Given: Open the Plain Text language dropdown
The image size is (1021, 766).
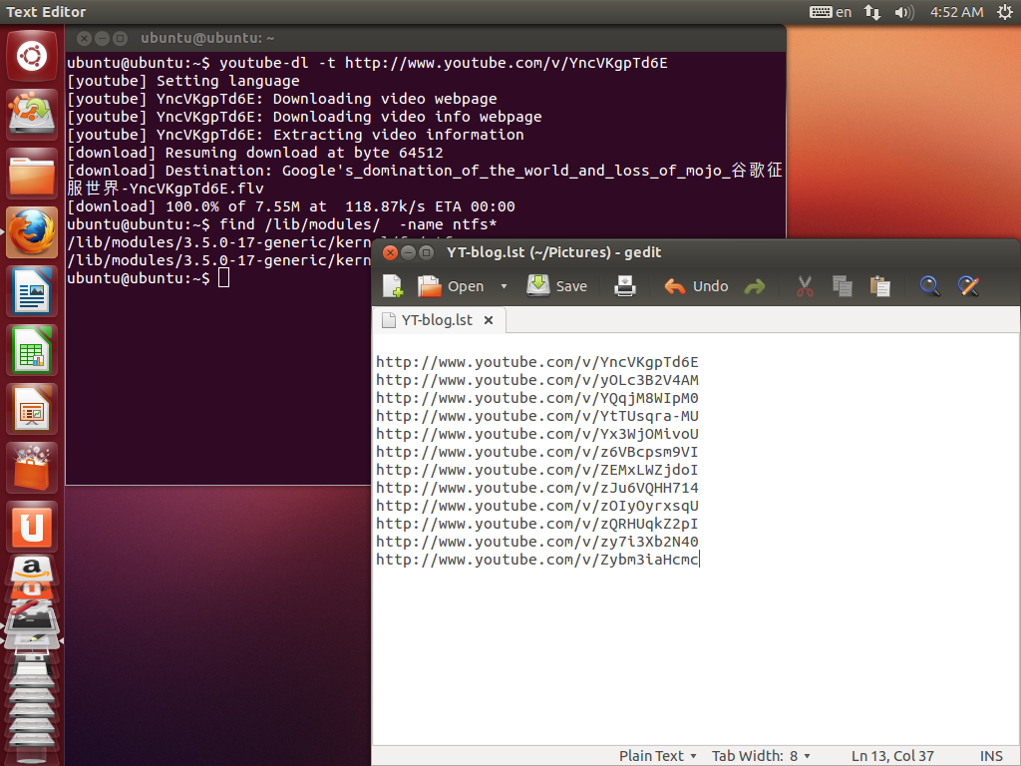Looking at the screenshot, I should (x=658, y=756).
